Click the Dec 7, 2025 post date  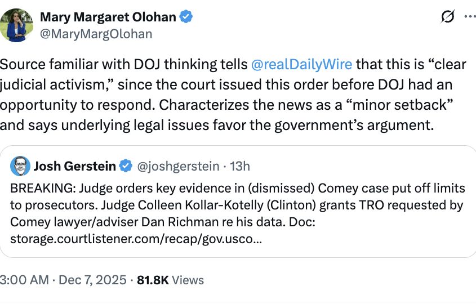click(x=93, y=280)
